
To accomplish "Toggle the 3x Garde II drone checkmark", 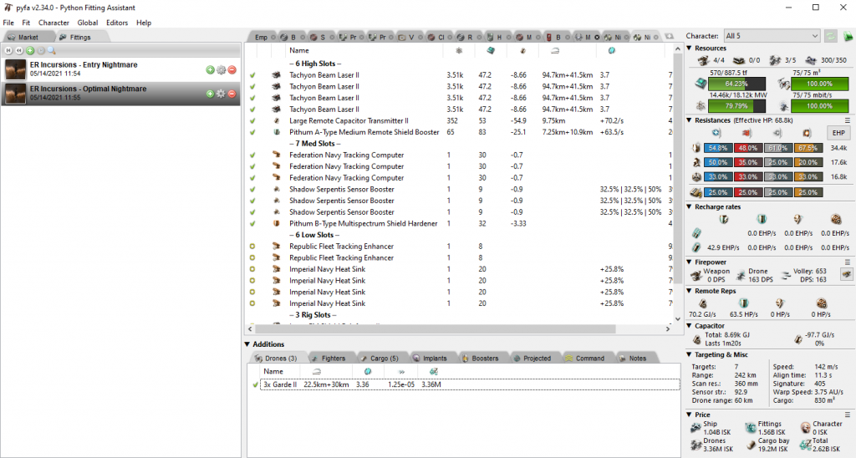I will (255, 384).
